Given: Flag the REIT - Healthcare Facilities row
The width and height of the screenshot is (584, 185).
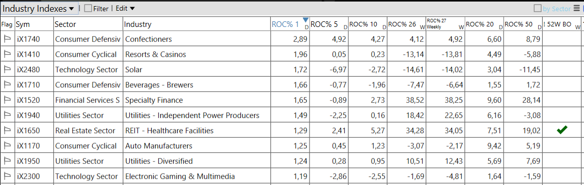Looking at the screenshot, I should click(x=7, y=131).
